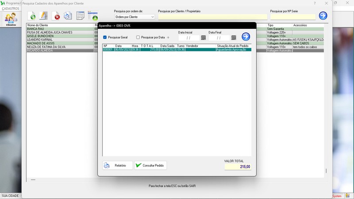Open the Clientes icon in background window
Viewport: 354px width, 199px height.
point(11,19)
